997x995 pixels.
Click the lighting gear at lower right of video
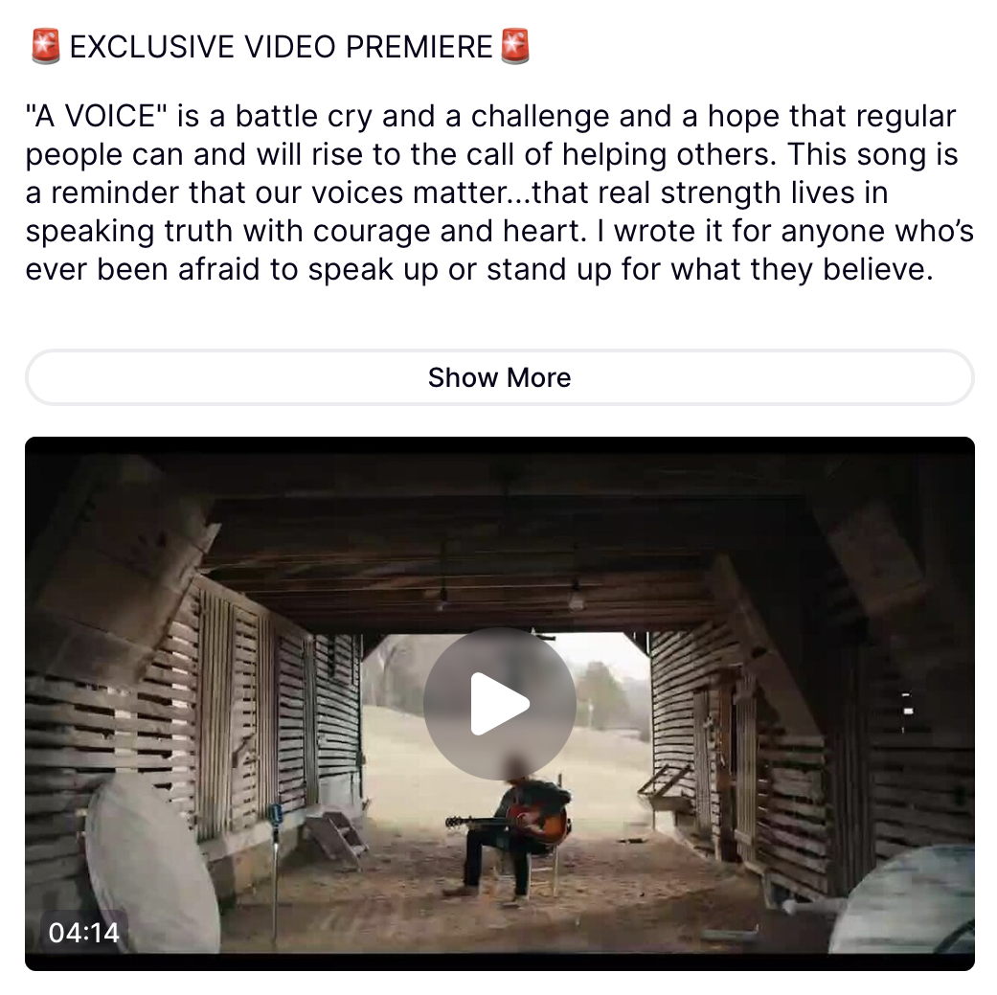[x=903, y=903]
